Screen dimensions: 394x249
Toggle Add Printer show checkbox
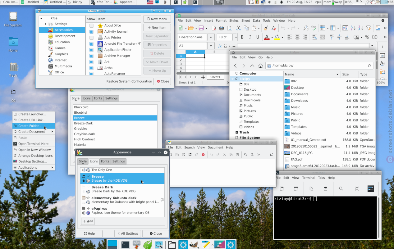pyautogui.click(x=91, y=38)
